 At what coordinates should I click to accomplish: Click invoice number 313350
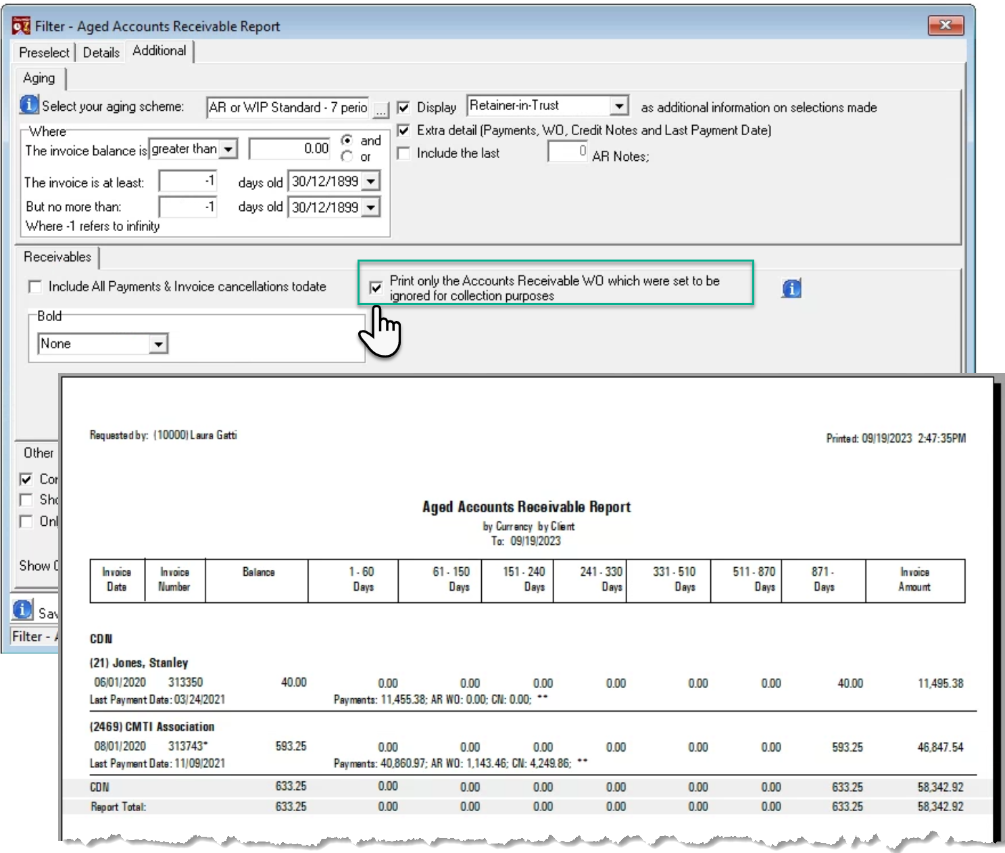[x=185, y=683]
